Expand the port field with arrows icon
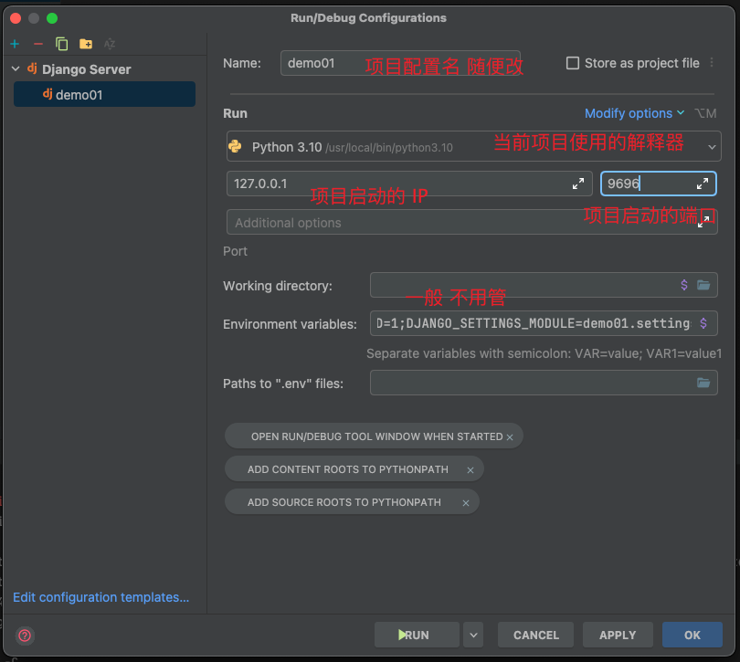Screen dimensions: 740x662 (x=703, y=184)
